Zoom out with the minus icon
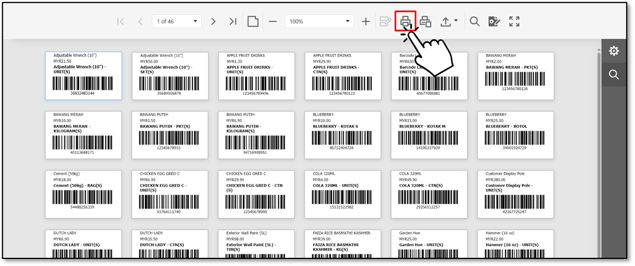 (273, 22)
